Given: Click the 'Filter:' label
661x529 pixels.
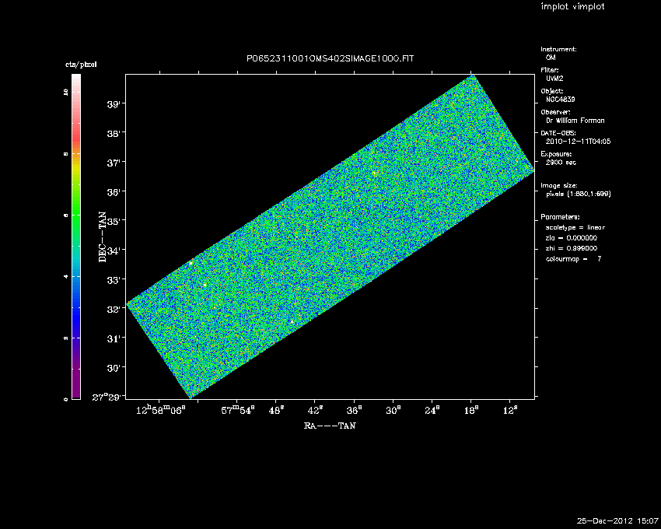Looking at the screenshot, I should pyautogui.click(x=550, y=70).
